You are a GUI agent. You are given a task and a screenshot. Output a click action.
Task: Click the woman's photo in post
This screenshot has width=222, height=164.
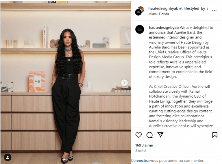[66, 82]
